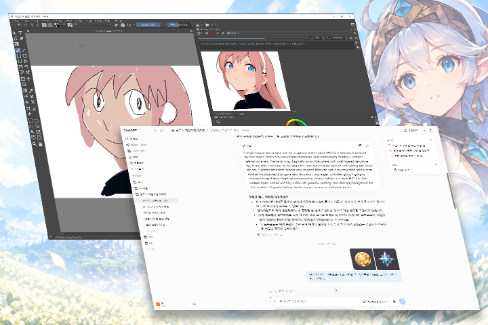Copy the ChatGPT response with copy icon
The image size is (488, 325).
(x=258, y=235)
